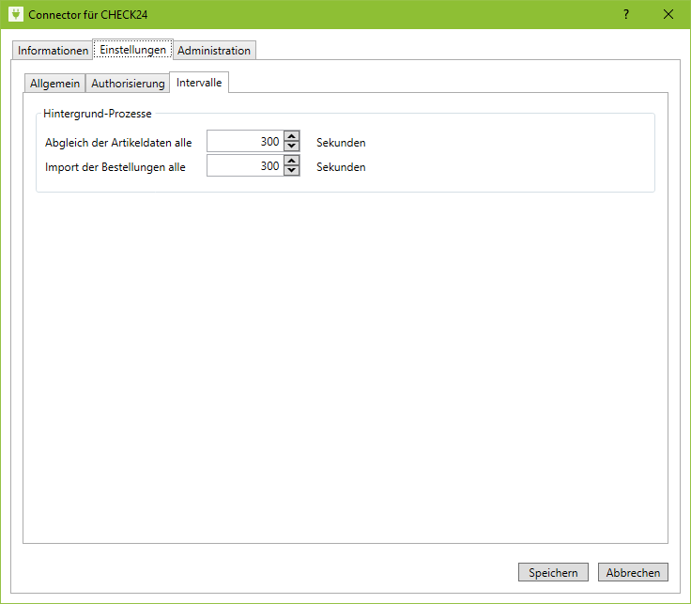The height and width of the screenshot is (604, 691).
Task: Cancel with the Abbrechen button
Action: click(x=632, y=572)
